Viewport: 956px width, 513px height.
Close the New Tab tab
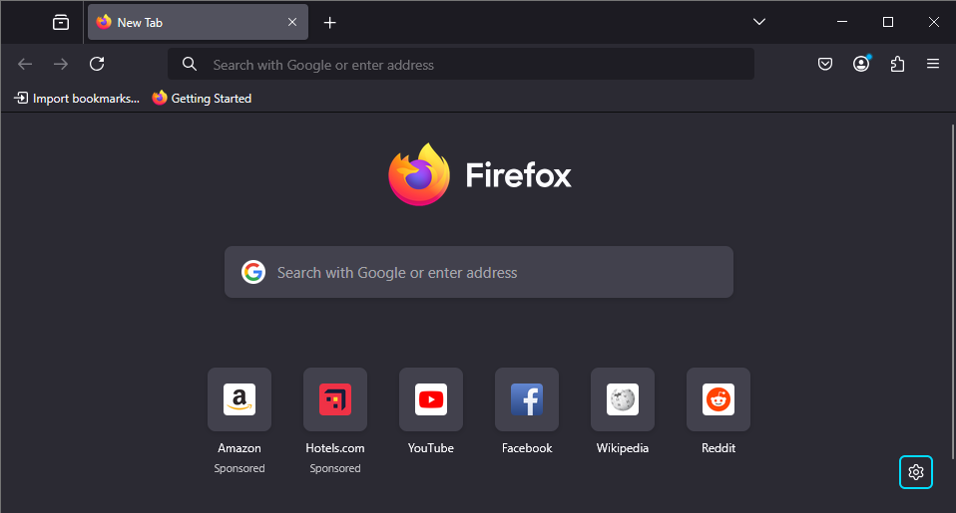(292, 23)
